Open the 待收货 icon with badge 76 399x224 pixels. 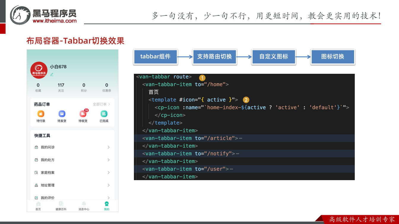(83, 114)
